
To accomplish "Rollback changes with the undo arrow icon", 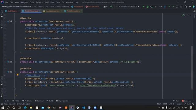I will tap(181, 7).
